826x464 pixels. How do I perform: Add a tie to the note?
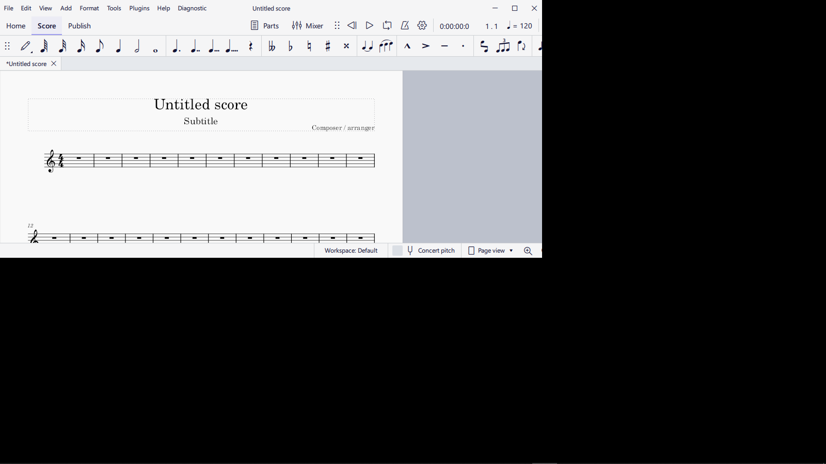tap(367, 46)
